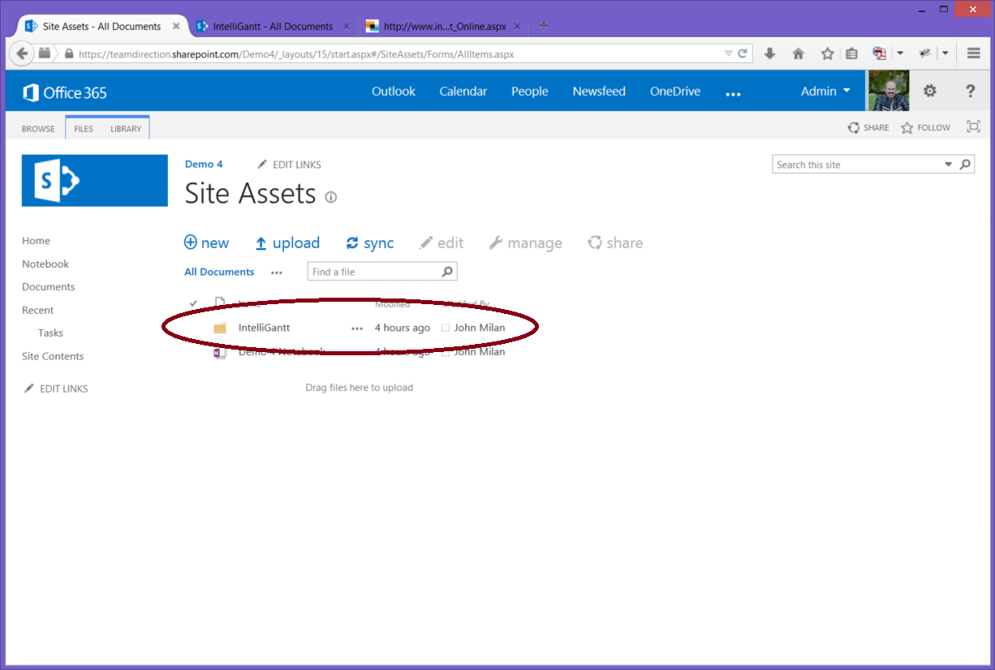
Task: Open Newsfeed from the top bar
Action: tap(599, 91)
